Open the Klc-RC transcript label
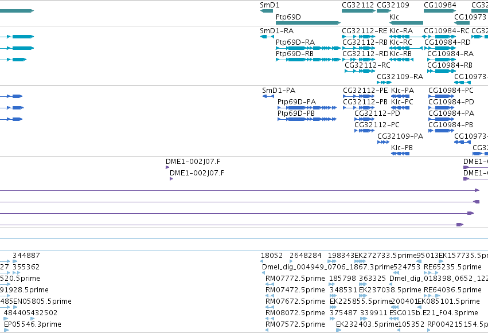The image size is (488, 333). 400,42
